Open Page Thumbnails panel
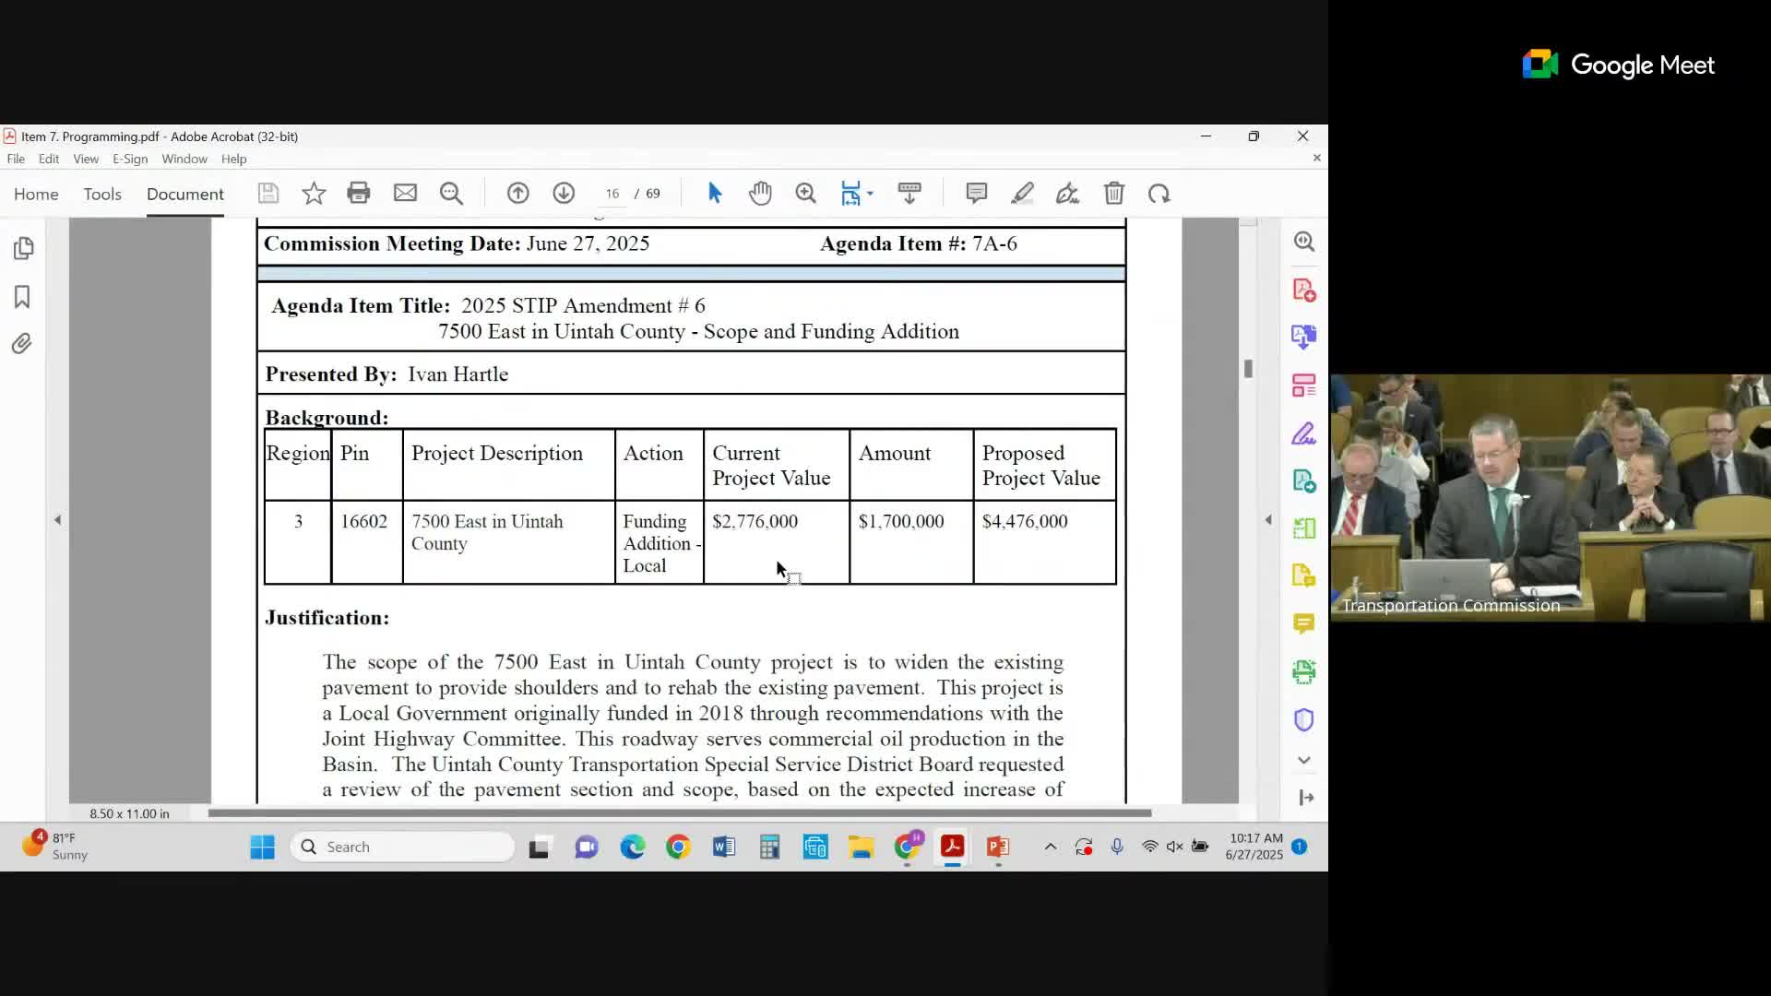The height and width of the screenshot is (996, 1771). coord(23,248)
